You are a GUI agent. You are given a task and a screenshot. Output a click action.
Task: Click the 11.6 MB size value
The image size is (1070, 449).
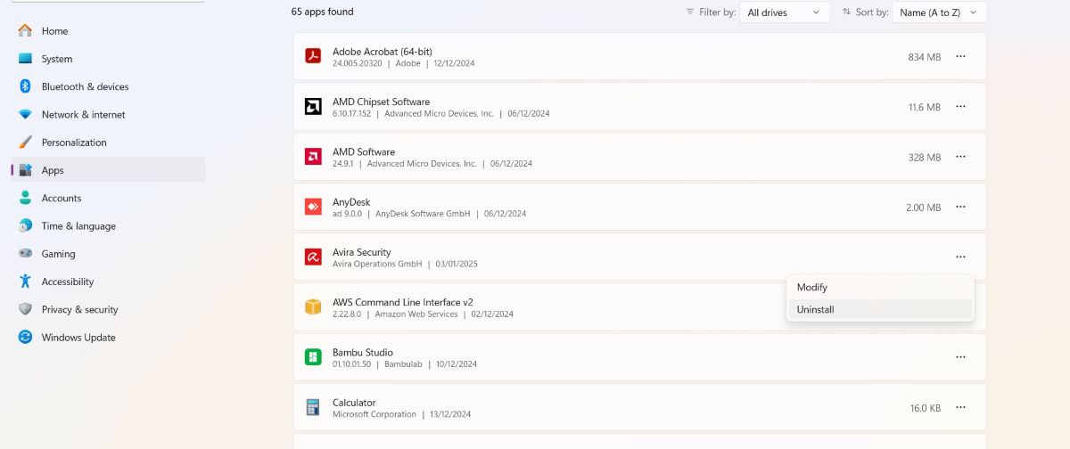click(x=925, y=107)
